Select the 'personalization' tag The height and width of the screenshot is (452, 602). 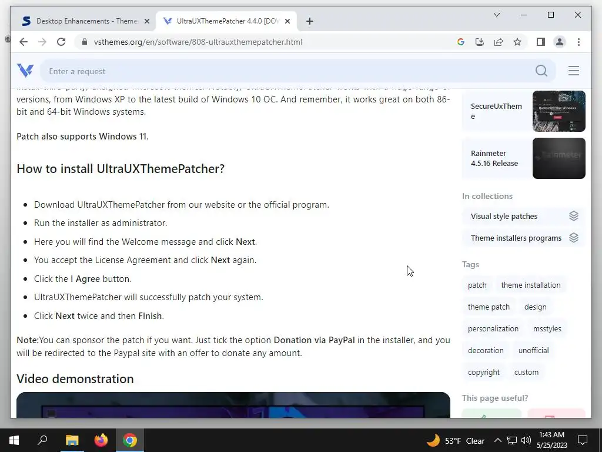coord(493,329)
